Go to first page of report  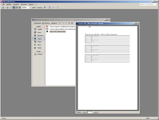click(x=83, y=112)
